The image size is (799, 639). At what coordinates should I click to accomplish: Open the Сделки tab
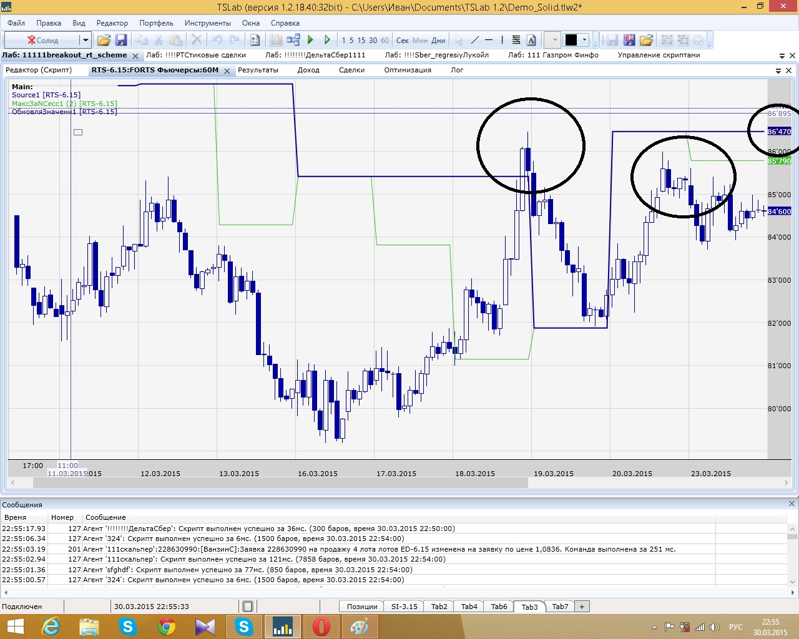coord(351,70)
